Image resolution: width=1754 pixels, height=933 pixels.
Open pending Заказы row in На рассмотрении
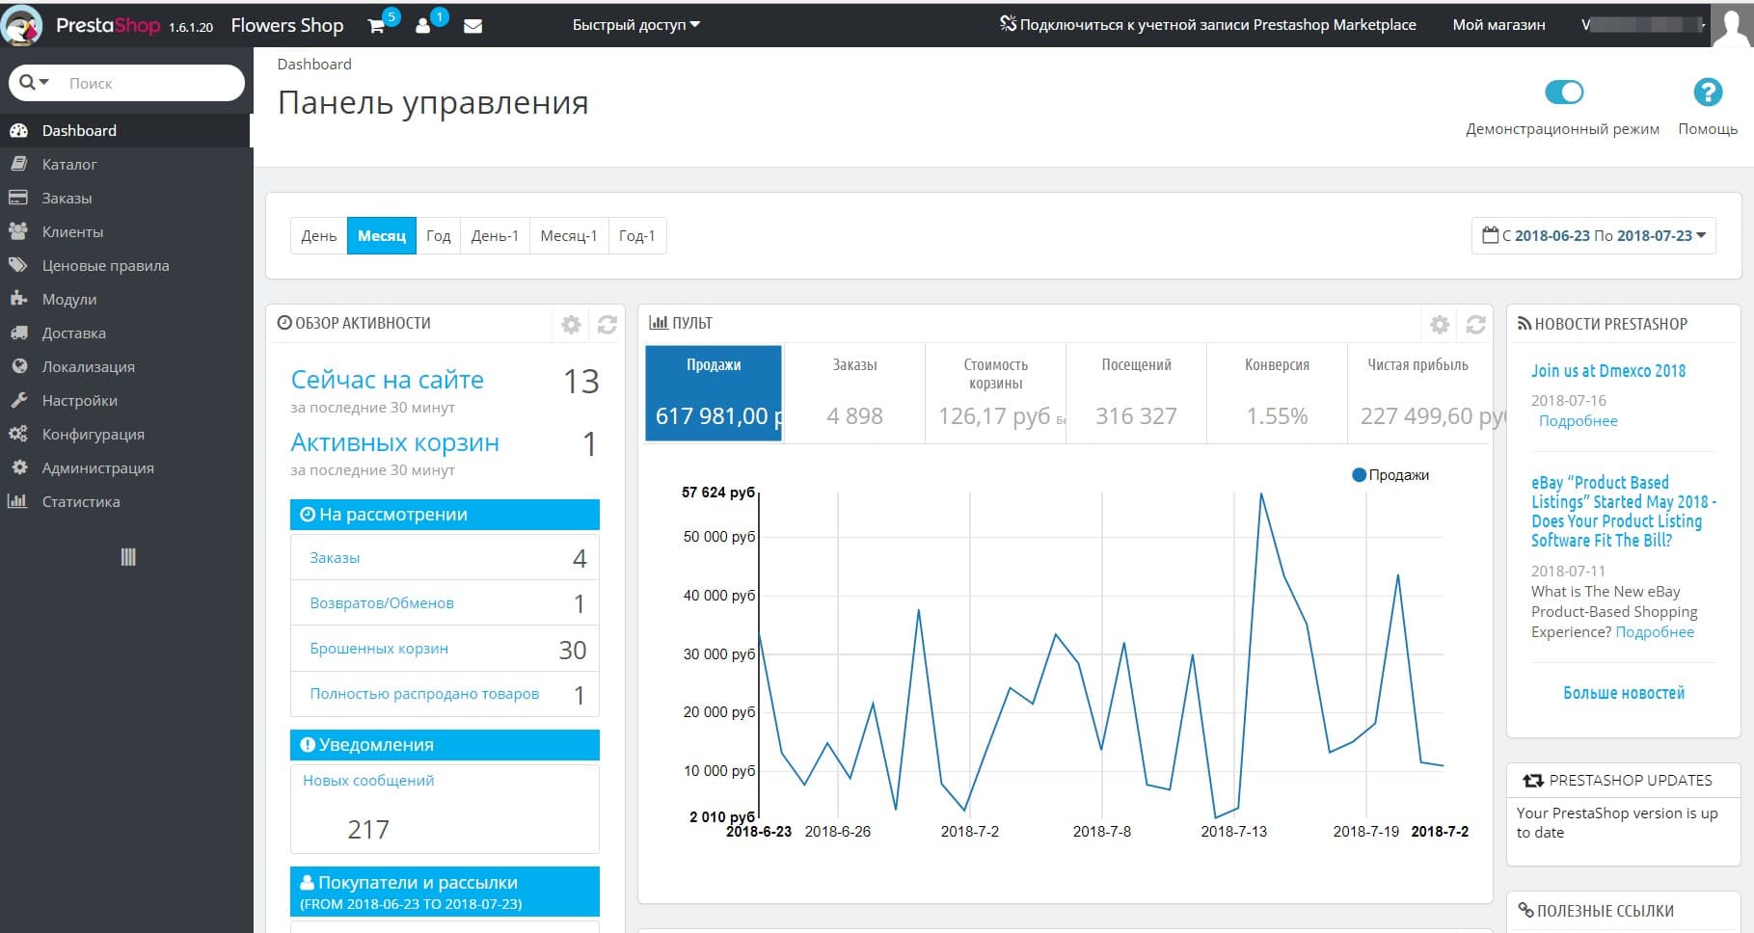[x=445, y=557]
